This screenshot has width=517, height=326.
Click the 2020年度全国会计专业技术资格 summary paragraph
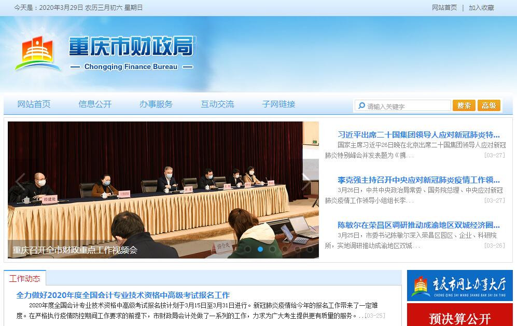(x=197, y=310)
